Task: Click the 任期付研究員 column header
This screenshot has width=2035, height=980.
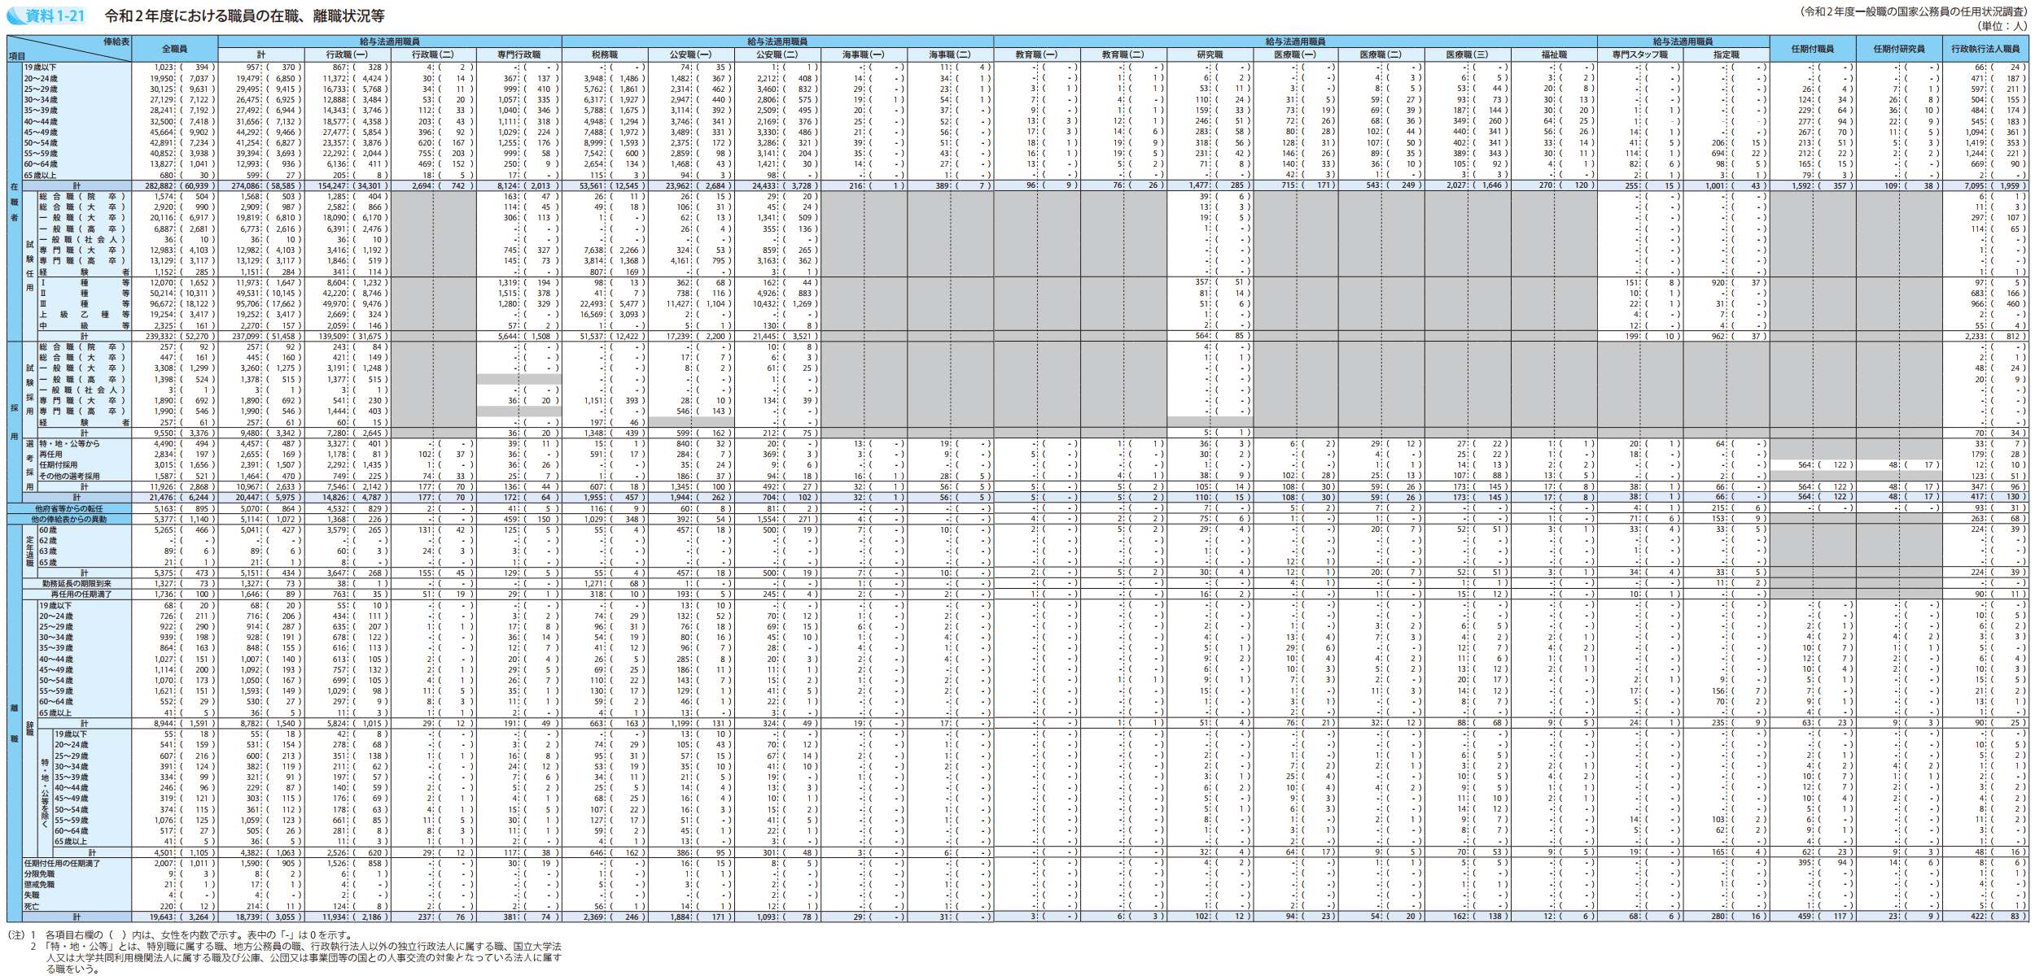Action: (1898, 49)
